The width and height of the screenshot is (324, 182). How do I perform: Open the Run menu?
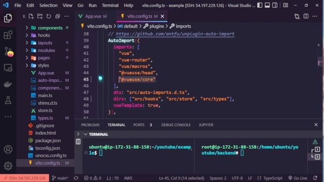(x=93, y=6)
